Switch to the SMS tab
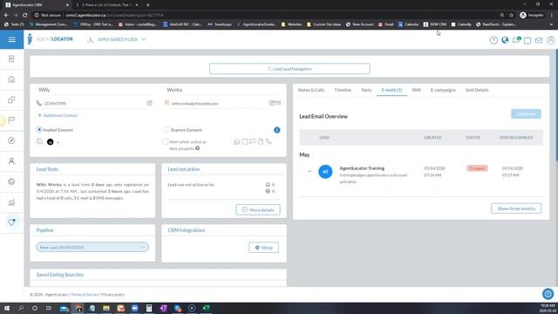This screenshot has width=558, height=314. [x=417, y=90]
